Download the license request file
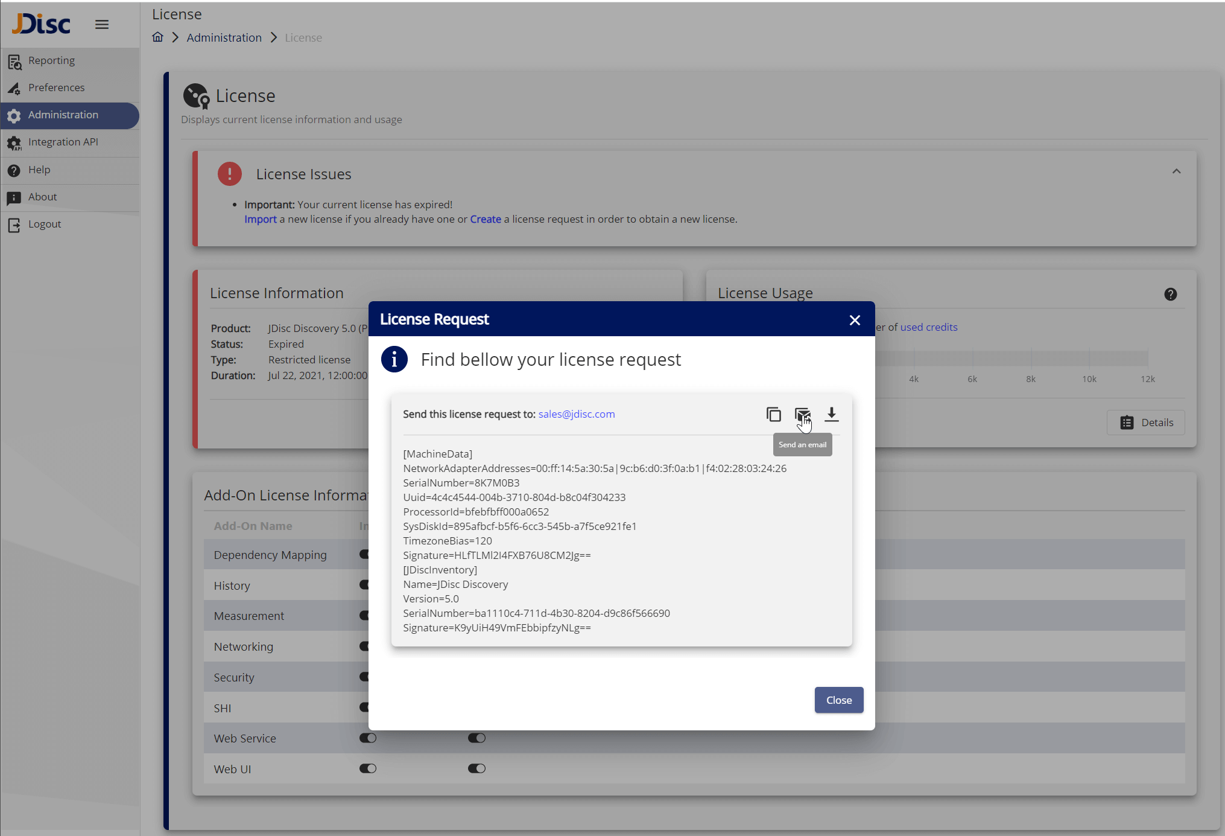Viewport: 1225px width, 836px height. coord(831,414)
